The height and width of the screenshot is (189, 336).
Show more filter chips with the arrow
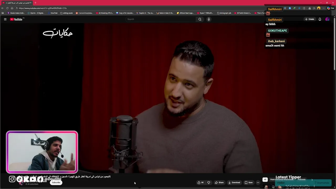tap(312, 180)
